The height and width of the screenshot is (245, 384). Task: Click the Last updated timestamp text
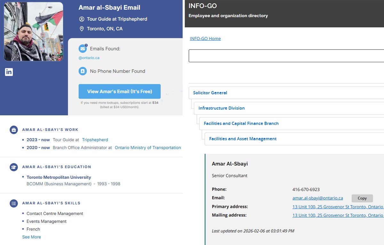[253, 231]
